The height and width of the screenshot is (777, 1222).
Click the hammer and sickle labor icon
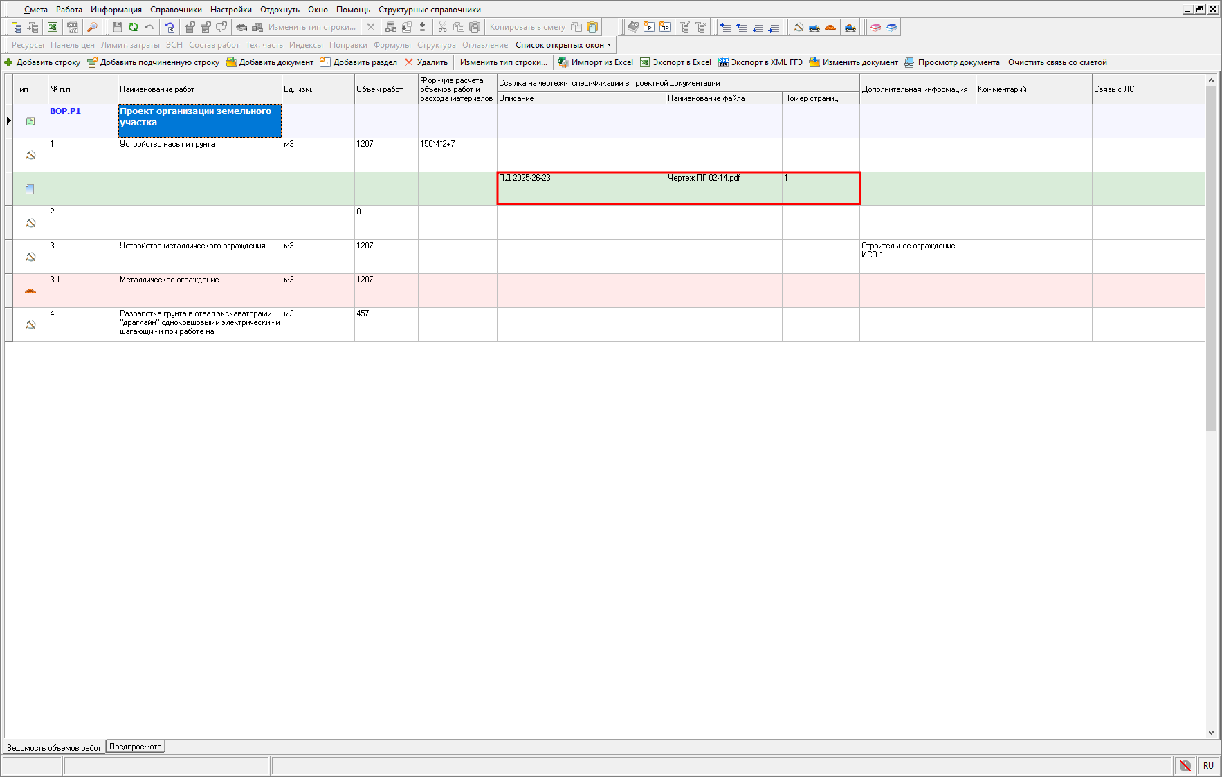coord(798,27)
